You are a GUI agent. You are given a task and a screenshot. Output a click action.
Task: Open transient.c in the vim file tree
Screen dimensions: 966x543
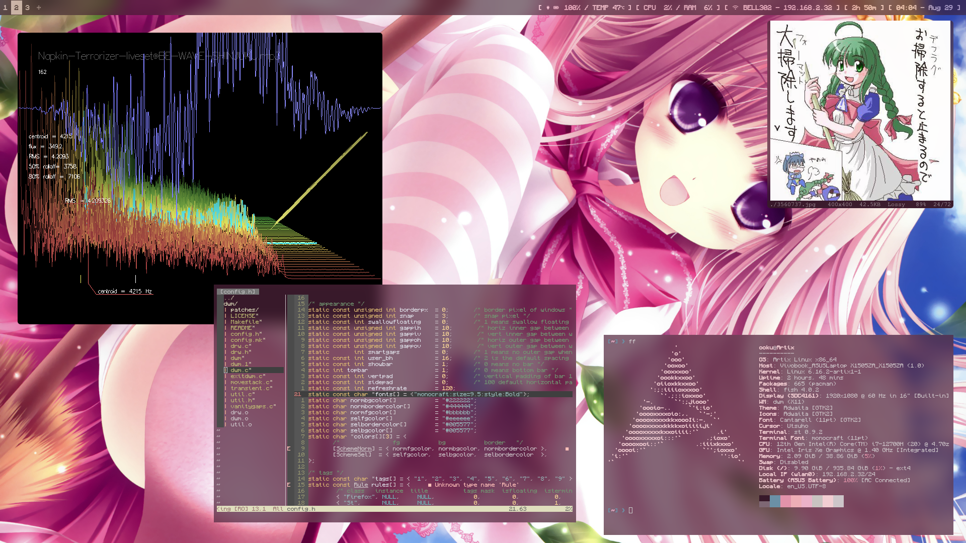pos(251,388)
